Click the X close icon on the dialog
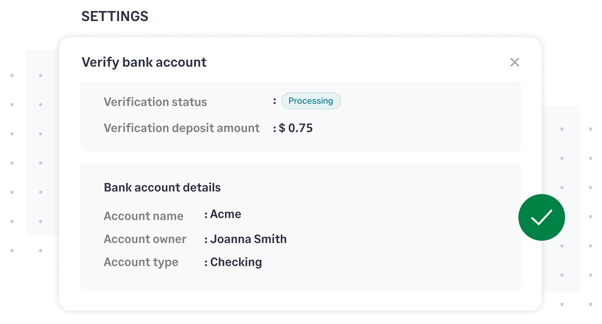602x324 pixels. pyautogui.click(x=515, y=62)
